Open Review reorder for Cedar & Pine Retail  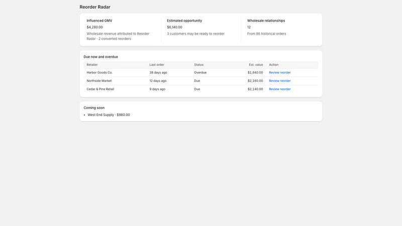click(x=280, y=89)
